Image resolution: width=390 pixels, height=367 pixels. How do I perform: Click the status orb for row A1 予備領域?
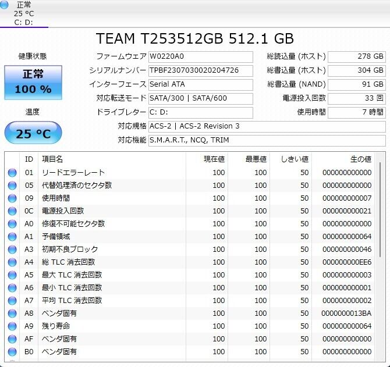tap(12, 237)
